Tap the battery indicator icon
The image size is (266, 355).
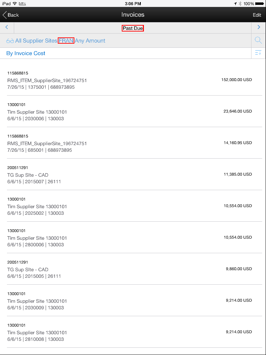(x=260, y=3)
